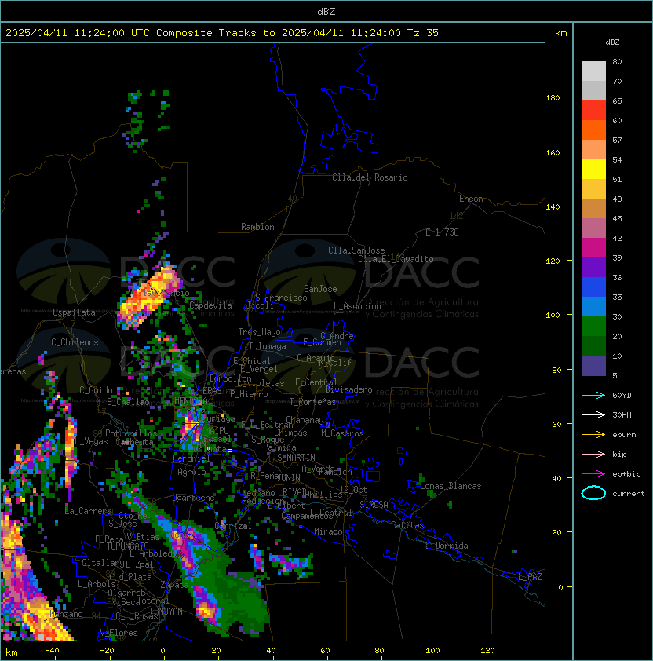The width and height of the screenshot is (653, 661).
Task: Pick the slate 5–10 dBZ legend band
Action: 593,366
